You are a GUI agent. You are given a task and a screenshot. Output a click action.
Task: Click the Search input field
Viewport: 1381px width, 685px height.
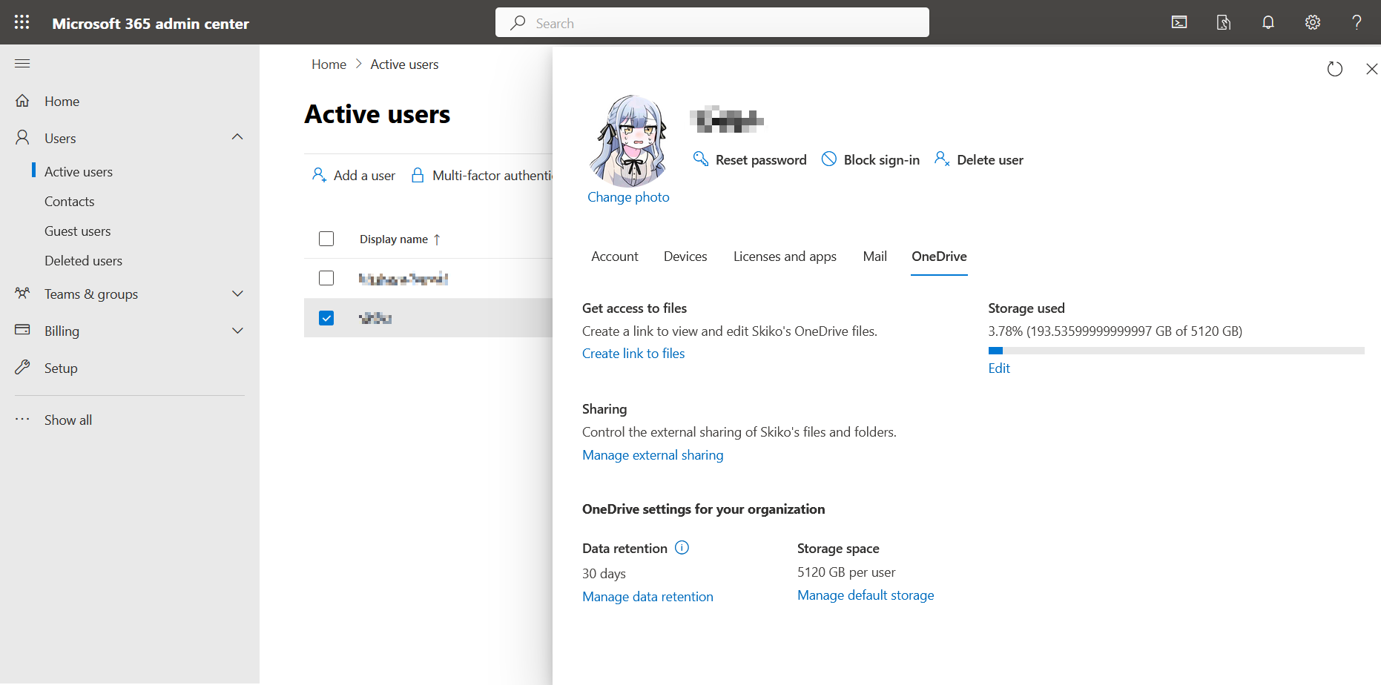point(712,23)
